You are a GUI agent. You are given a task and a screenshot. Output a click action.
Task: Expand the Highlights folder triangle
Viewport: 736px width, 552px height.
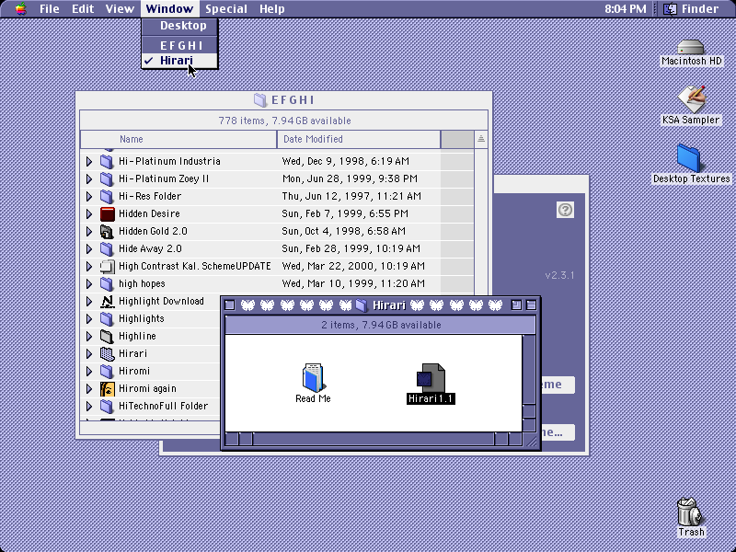coord(89,318)
